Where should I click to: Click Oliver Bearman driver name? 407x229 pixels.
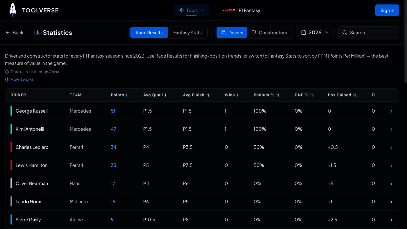[x=32, y=184]
